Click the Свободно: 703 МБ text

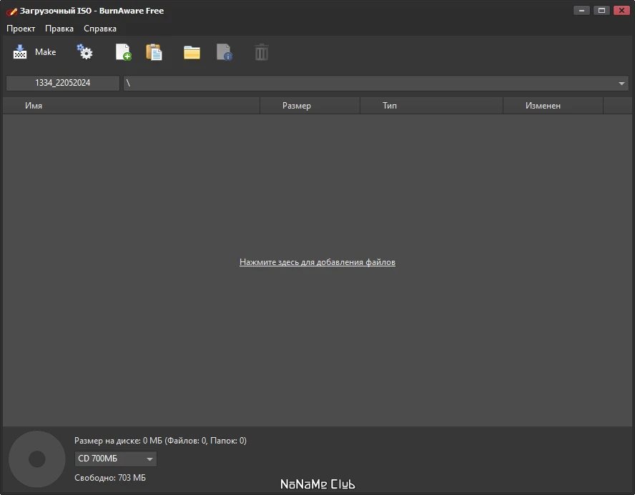pos(110,478)
